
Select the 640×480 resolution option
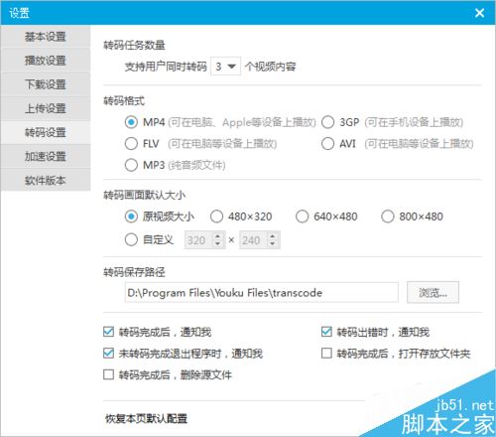click(x=302, y=217)
